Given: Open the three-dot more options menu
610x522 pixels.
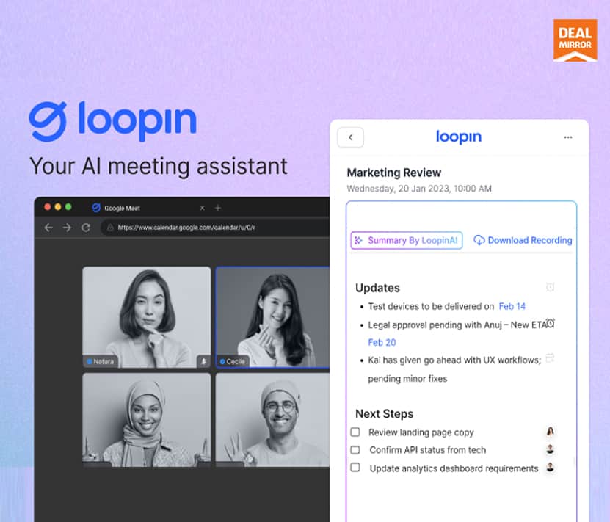Looking at the screenshot, I should [567, 137].
